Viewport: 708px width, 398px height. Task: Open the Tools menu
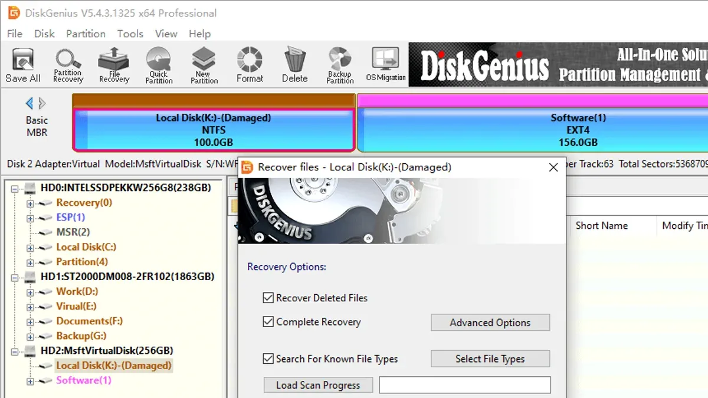coord(130,34)
